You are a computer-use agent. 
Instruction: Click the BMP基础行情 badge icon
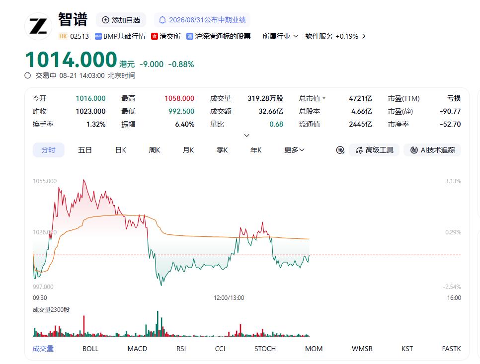(x=98, y=36)
